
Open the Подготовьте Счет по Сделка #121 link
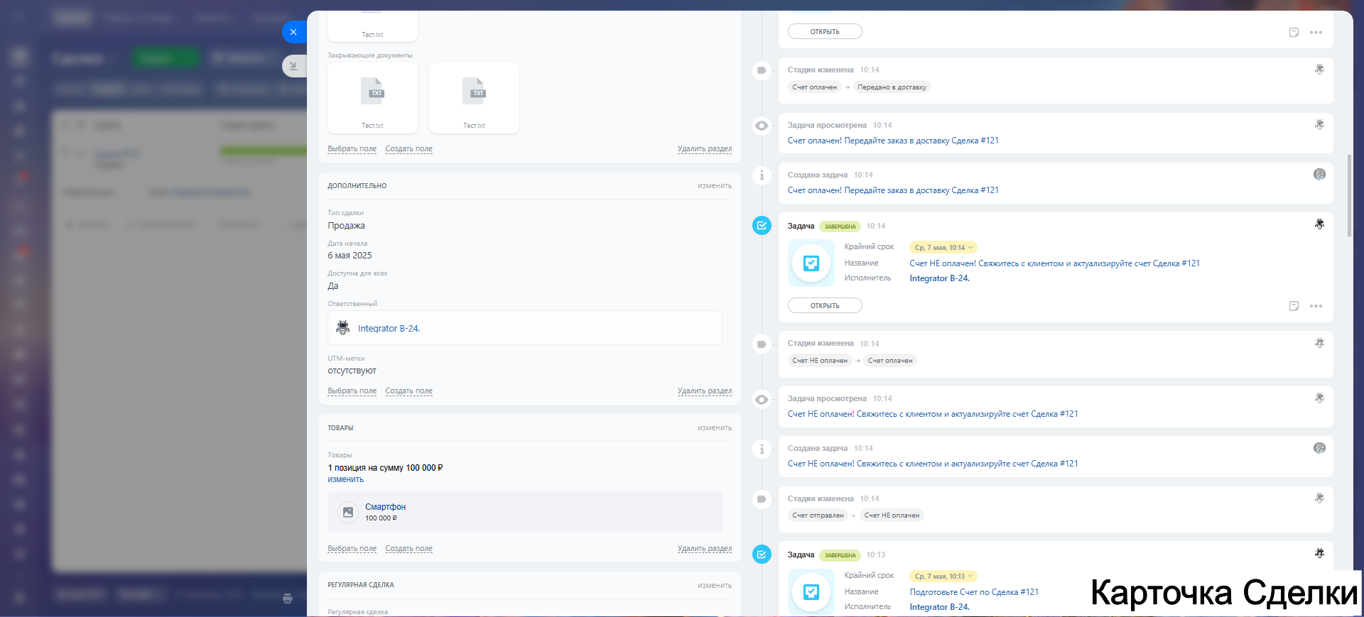(x=973, y=592)
